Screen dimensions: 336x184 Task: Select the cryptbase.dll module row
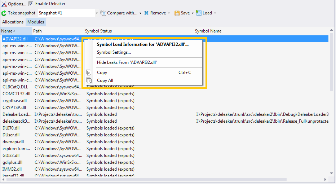164,101
